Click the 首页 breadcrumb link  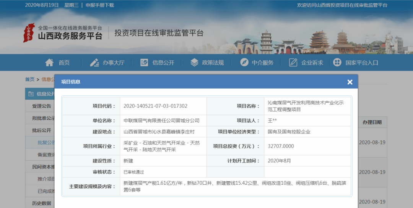30,79
